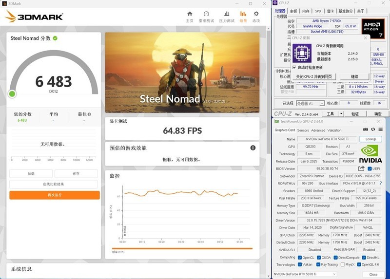Click compare results online button
The width and height of the screenshot is (390, 279).
54,184
